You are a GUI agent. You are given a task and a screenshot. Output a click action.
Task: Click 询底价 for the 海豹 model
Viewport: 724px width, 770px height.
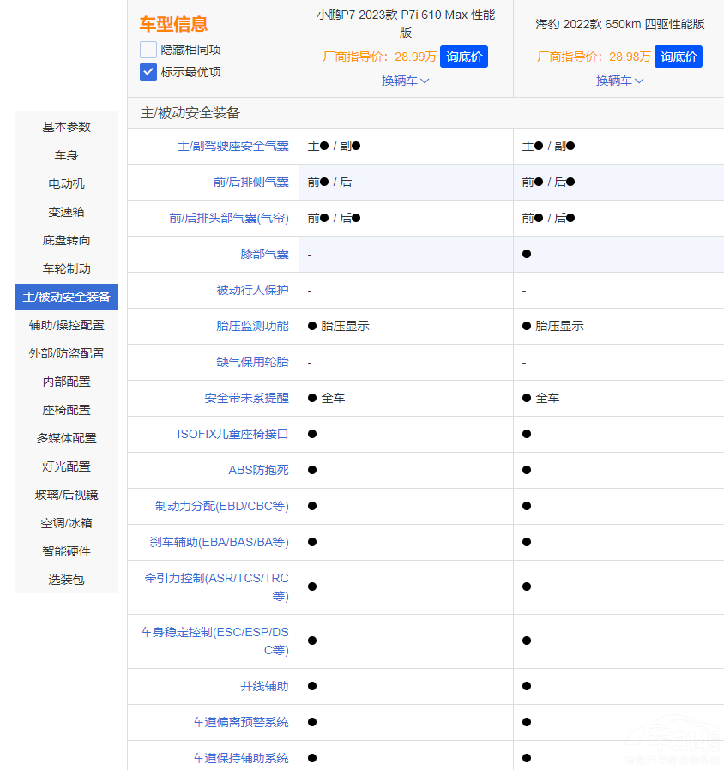point(679,56)
